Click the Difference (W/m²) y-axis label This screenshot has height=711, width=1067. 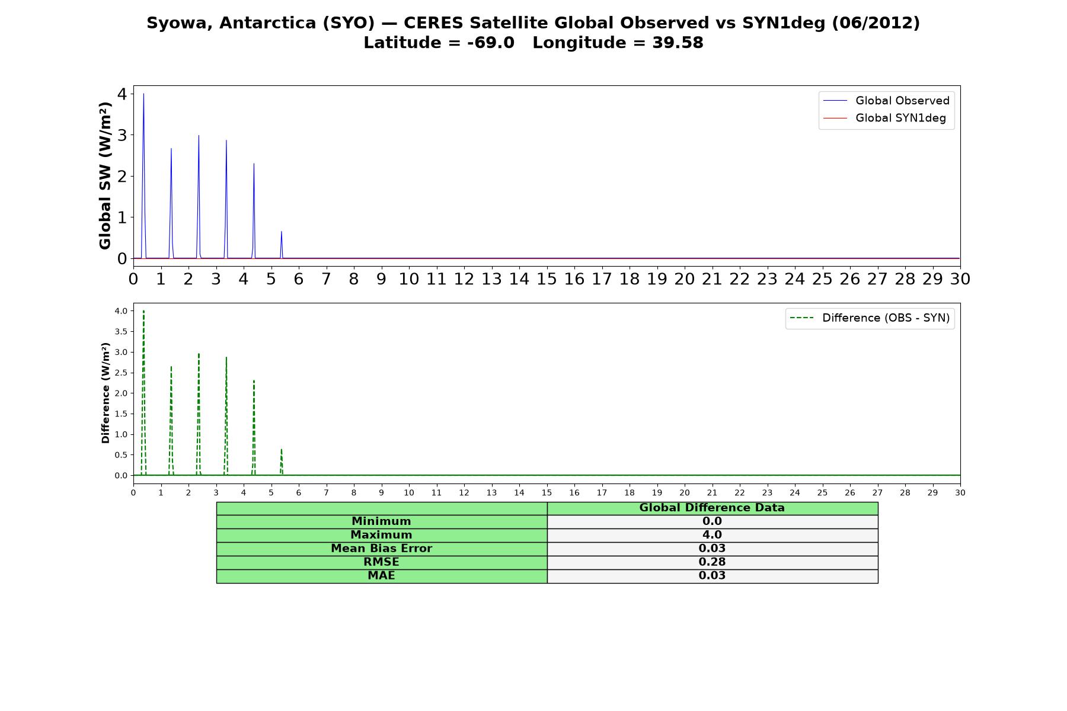click(x=106, y=393)
